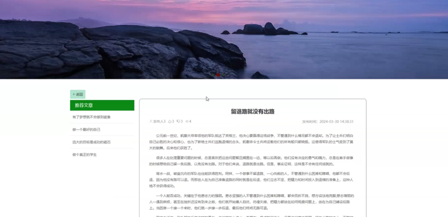Click the comment bubble icon
The width and height of the screenshot is (448, 217).
pyautogui.click(x=179, y=122)
